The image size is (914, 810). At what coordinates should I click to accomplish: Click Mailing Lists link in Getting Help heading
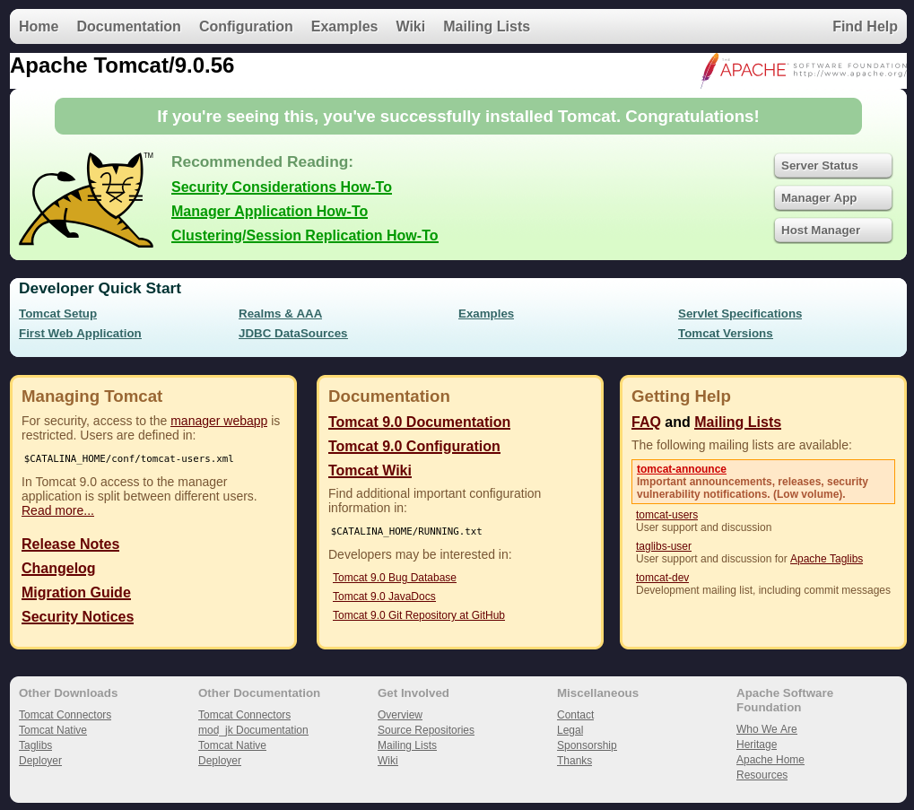pos(737,422)
